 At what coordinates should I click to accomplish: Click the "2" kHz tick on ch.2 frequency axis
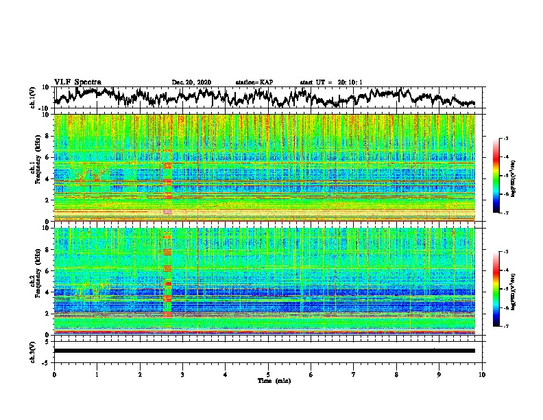pyautogui.click(x=47, y=314)
